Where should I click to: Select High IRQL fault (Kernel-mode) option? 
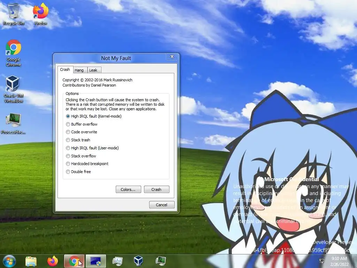93,116
